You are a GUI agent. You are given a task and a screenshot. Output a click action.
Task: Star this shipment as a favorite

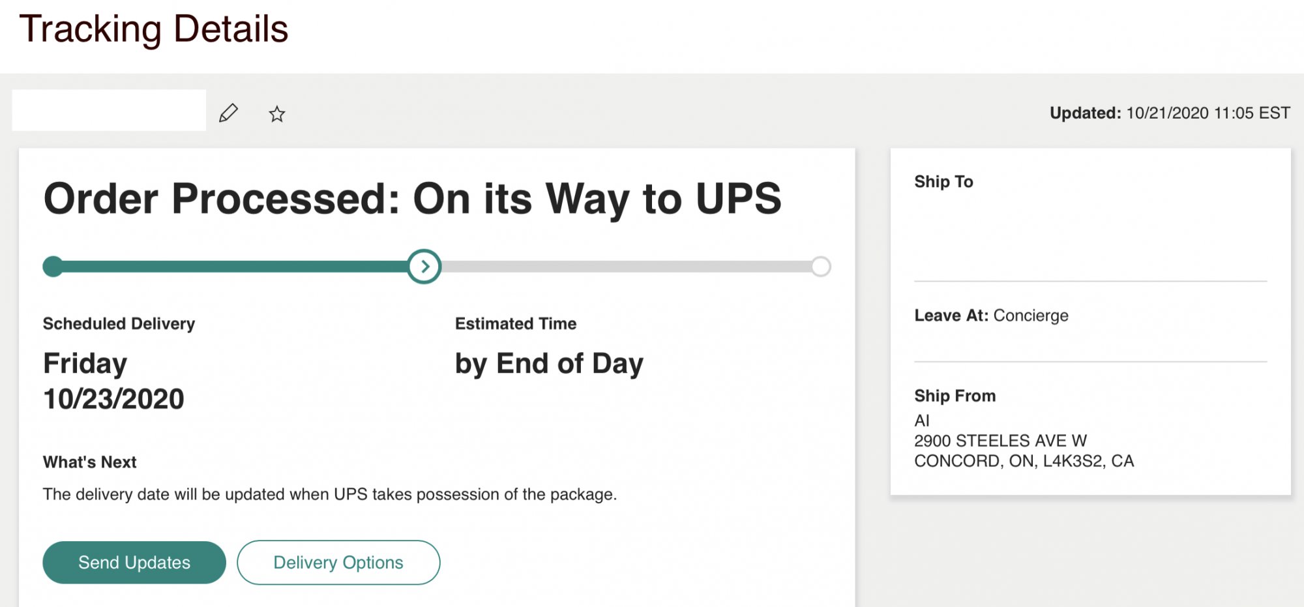(x=277, y=114)
